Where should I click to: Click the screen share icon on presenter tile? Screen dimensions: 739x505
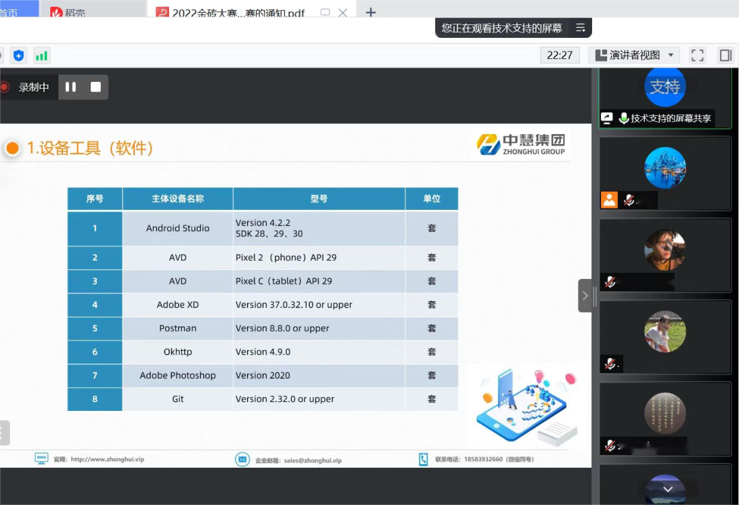[607, 118]
